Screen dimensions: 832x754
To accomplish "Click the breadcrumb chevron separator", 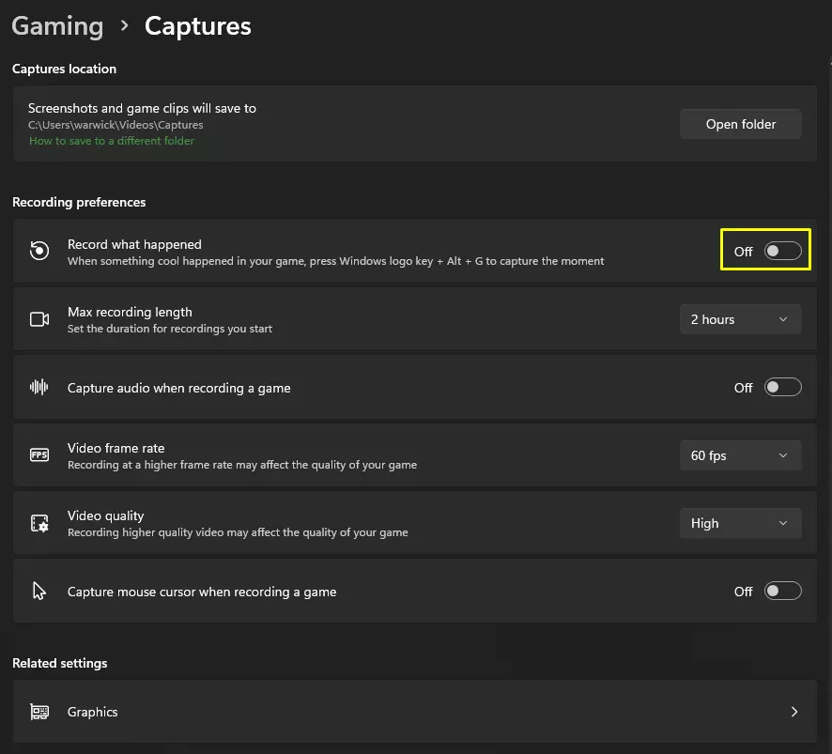I will click(124, 26).
